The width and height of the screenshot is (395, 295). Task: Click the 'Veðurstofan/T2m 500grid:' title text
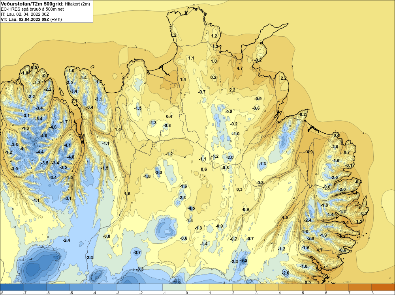[32, 4]
